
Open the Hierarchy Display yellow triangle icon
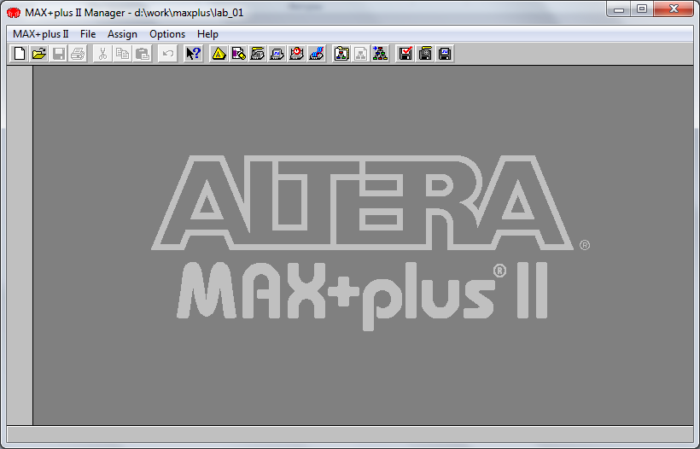coord(219,54)
